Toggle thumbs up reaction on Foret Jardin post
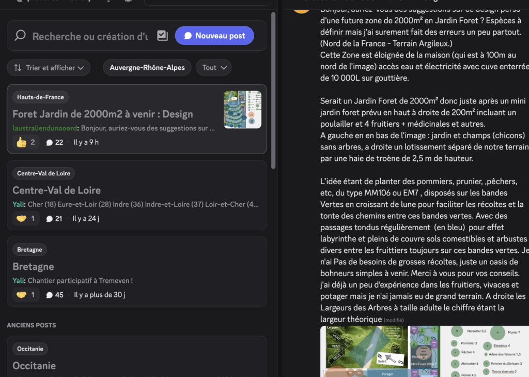The image size is (529, 377). click(26, 142)
